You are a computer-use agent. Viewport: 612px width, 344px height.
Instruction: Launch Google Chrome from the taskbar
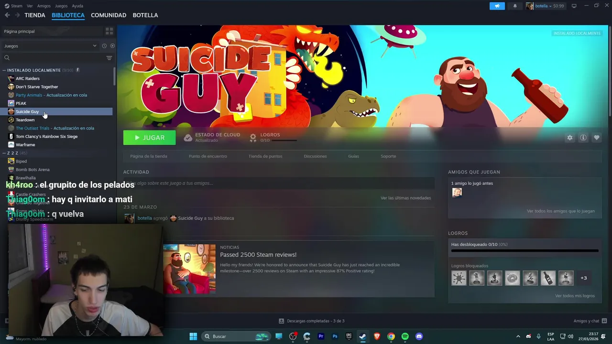tap(391, 336)
